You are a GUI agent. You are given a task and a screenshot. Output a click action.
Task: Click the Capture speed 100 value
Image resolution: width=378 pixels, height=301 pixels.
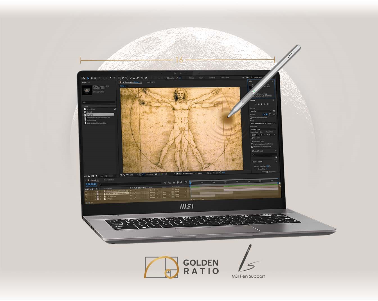pyautogui.click(x=267, y=166)
